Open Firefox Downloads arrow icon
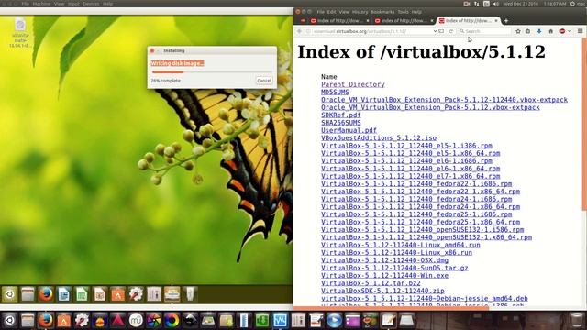This screenshot has width=587, height=330. pyautogui.click(x=539, y=31)
